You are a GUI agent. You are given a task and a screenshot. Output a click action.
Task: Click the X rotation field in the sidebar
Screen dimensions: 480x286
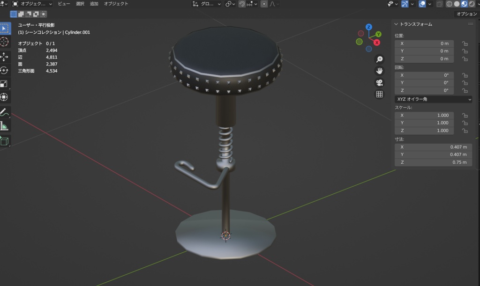click(x=424, y=75)
